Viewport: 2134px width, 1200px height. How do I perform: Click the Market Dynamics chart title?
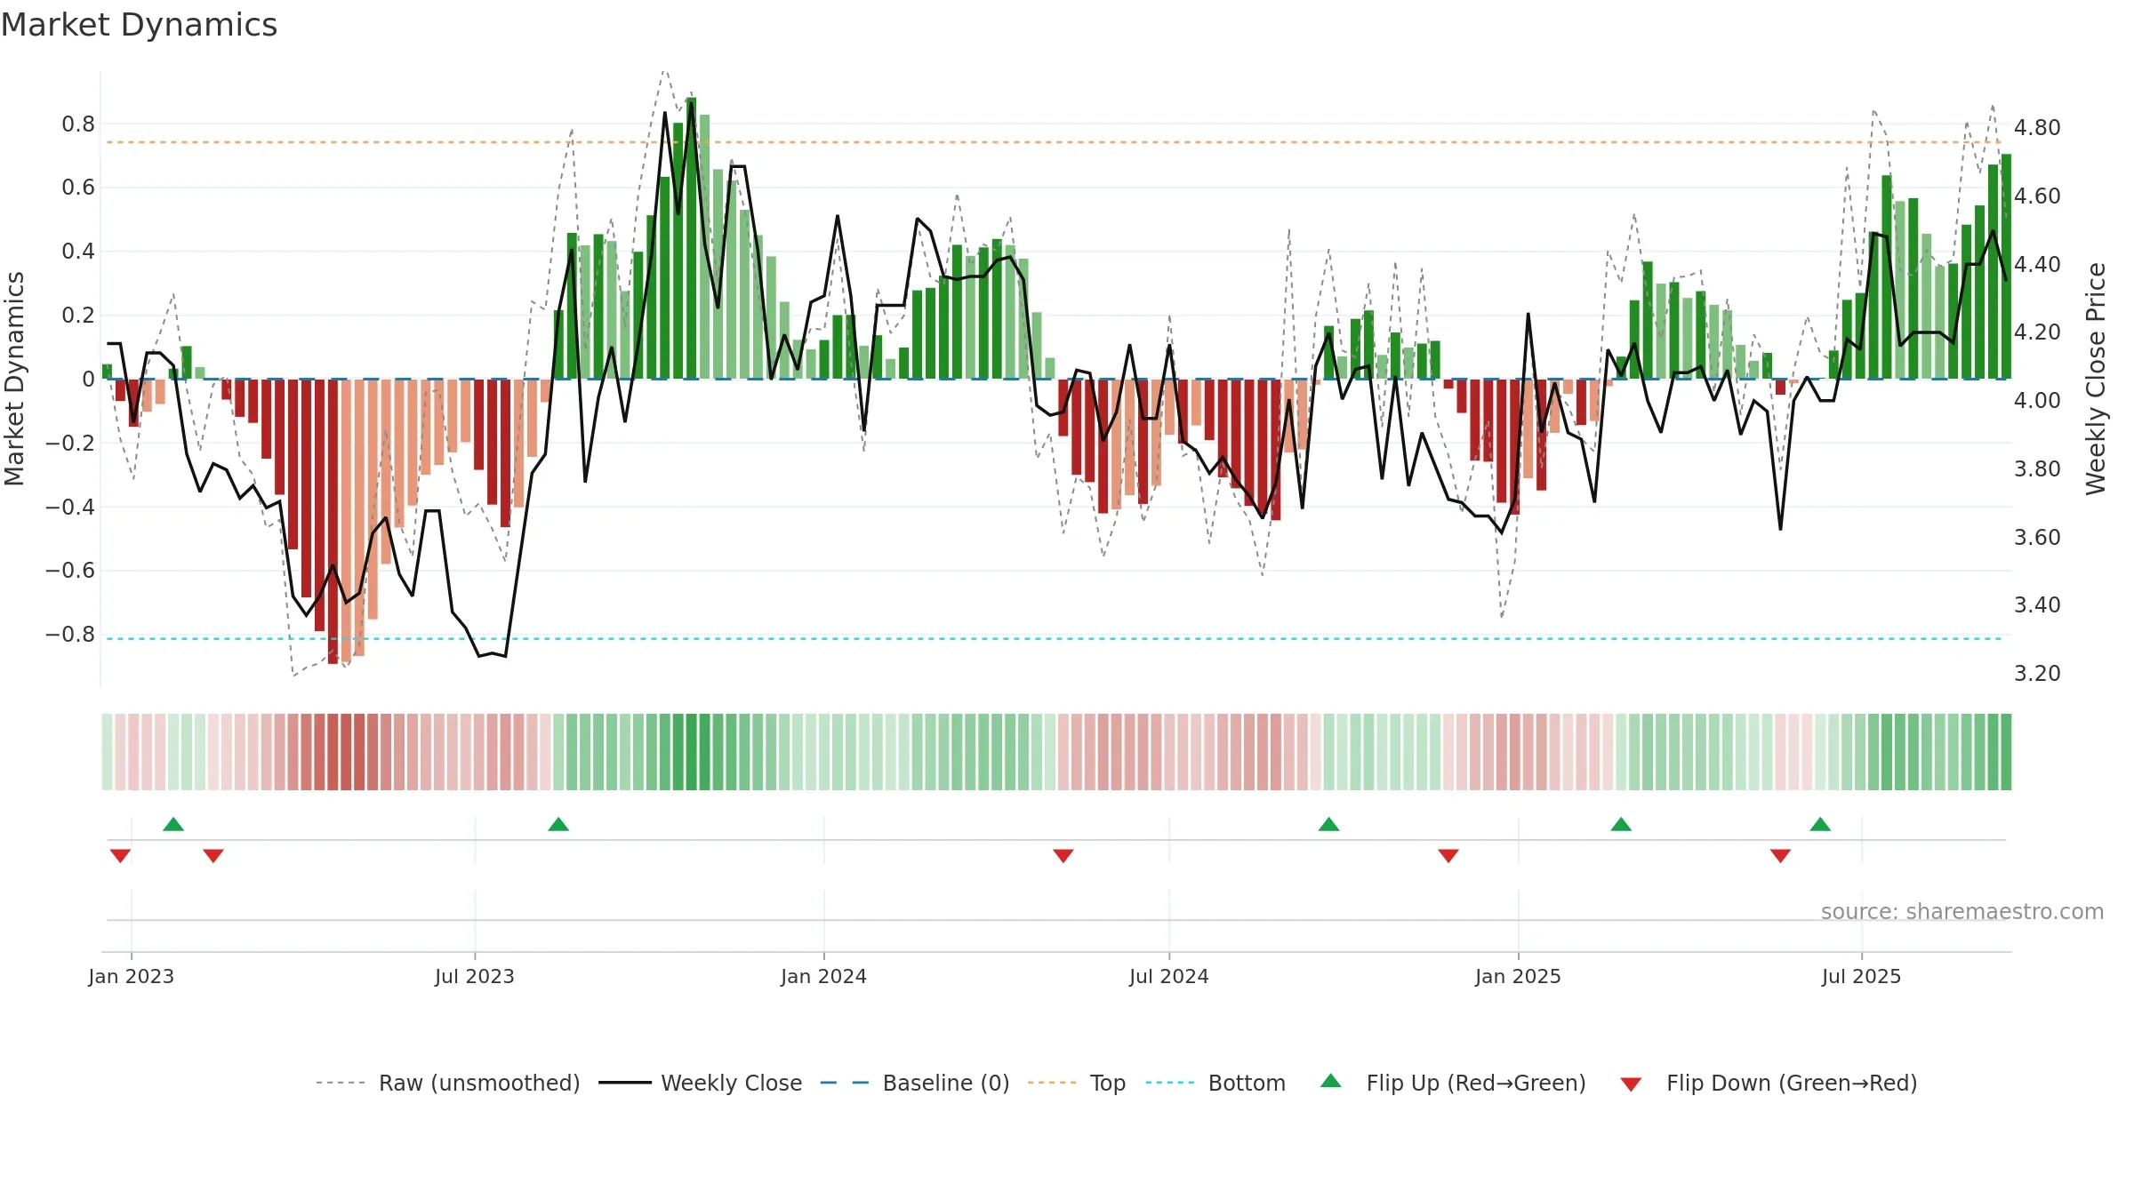[x=139, y=25]
